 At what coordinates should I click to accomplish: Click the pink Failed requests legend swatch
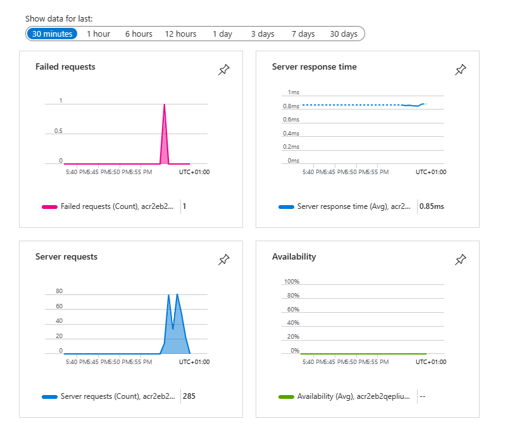tap(49, 206)
